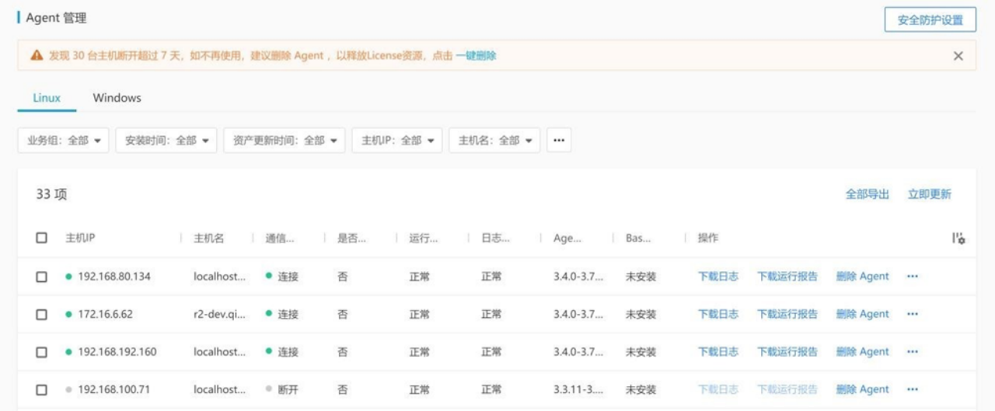Toggle the select-all checkbox in header
Image resolution: width=995 pixels, height=411 pixels.
(x=42, y=239)
